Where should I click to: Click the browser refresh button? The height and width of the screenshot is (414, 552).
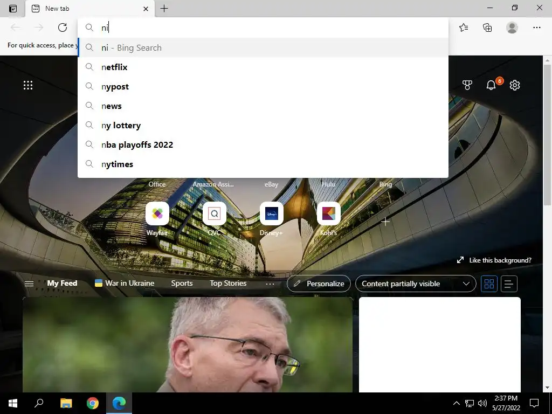pyautogui.click(x=63, y=27)
